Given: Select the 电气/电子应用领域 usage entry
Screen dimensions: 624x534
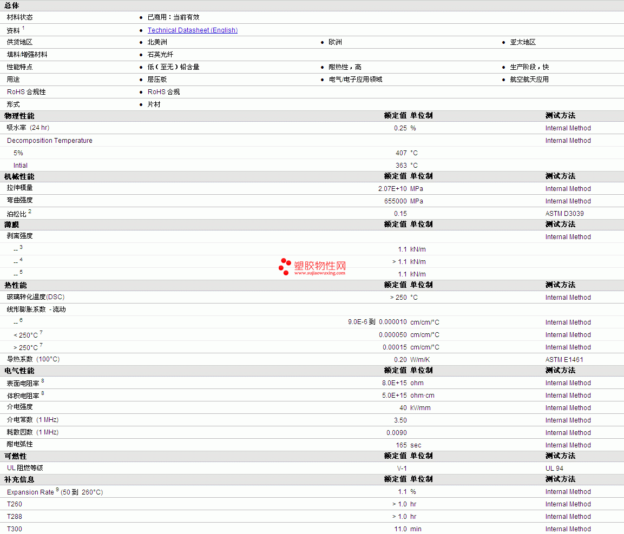Looking at the screenshot, I should [x=356, y=80].
